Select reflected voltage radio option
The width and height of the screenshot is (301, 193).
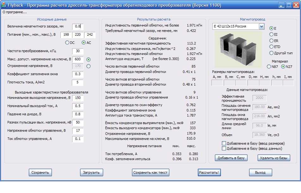point(88,66)
